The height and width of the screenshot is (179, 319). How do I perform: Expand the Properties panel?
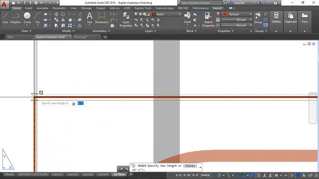pyautogui.click(x=225, y=31)
